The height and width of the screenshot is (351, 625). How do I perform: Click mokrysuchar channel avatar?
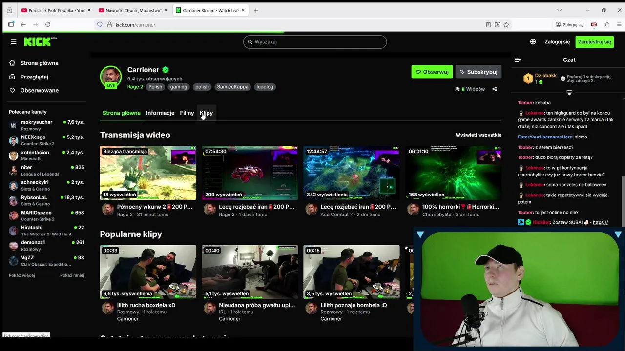point(14,125)
